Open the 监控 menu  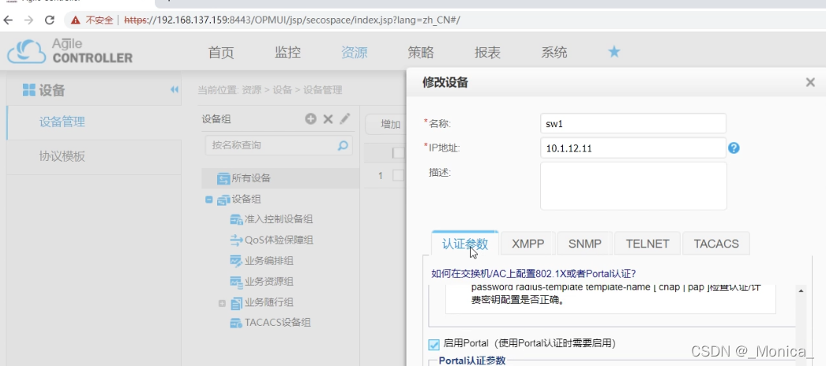pyautogui.click(x=287, y=52)
